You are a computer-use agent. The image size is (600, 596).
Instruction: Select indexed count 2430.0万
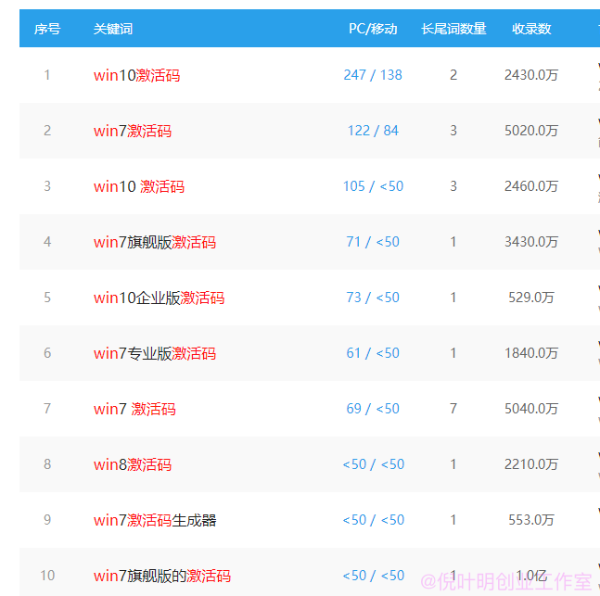point(531,75)
